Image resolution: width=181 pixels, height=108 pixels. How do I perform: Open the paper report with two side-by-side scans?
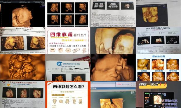point(22,41)
